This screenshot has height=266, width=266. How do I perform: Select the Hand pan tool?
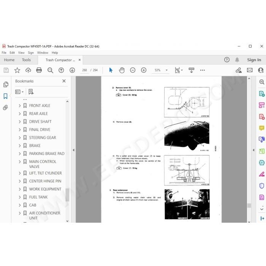click(x=122, y=70)
